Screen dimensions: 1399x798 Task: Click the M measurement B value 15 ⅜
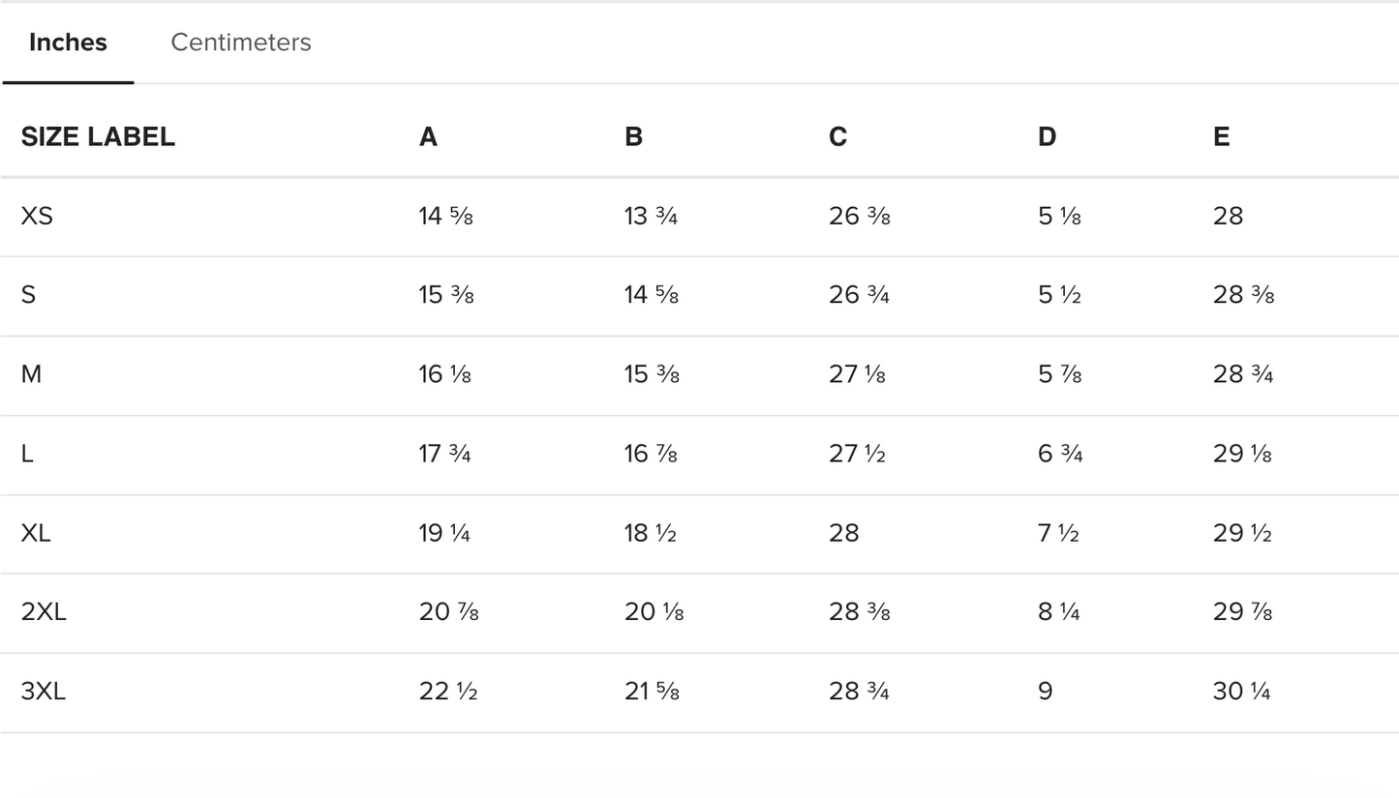pyautogui.click(x=651, y=374)
